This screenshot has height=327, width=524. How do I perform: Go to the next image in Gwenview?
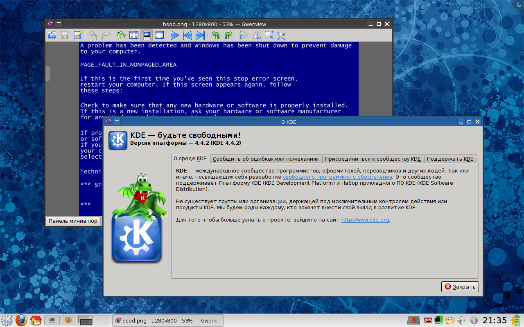(200, 35)
